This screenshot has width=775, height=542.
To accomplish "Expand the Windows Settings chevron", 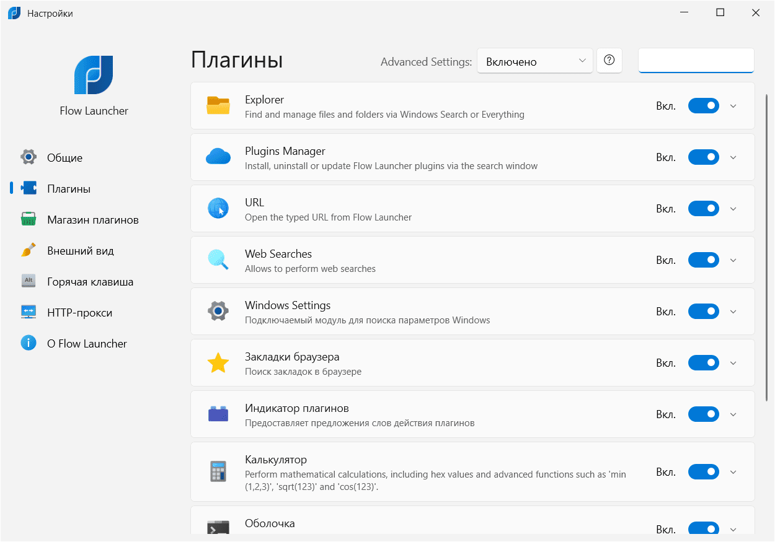I will click(733, 312).
